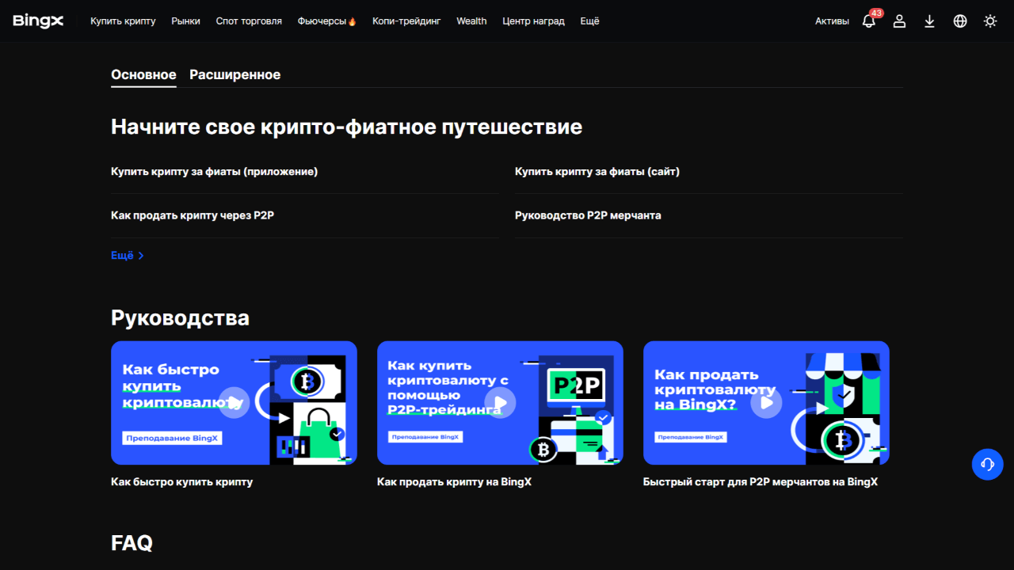Select the 'Основное' tab
This screenshot has height=570, width=1014.
click(x=143, y=74)
